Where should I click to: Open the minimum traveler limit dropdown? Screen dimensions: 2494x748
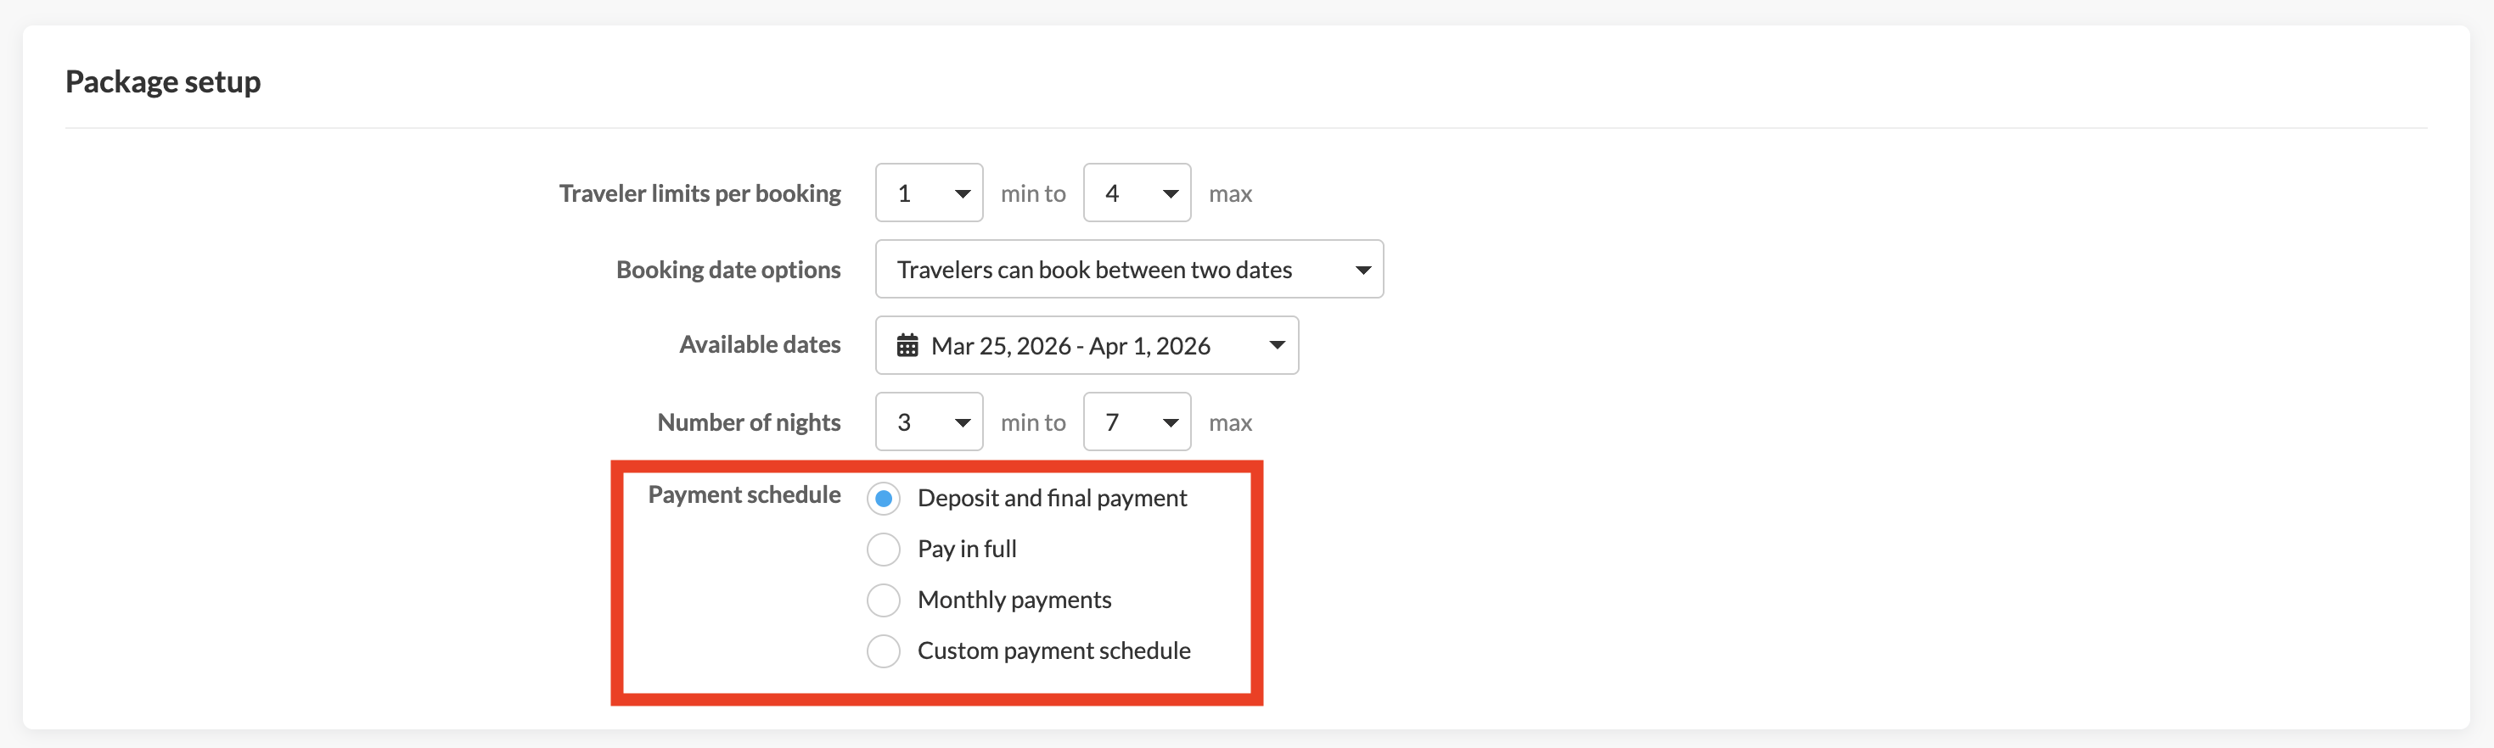[x=928, y=193]
